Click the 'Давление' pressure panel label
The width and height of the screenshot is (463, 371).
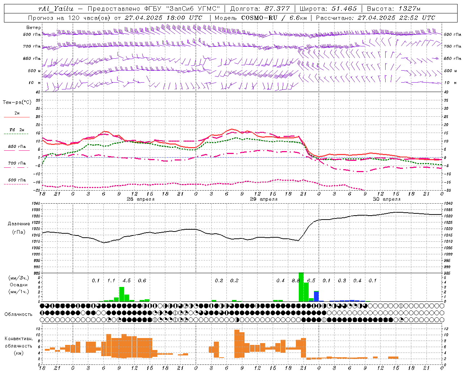(18, 224)
